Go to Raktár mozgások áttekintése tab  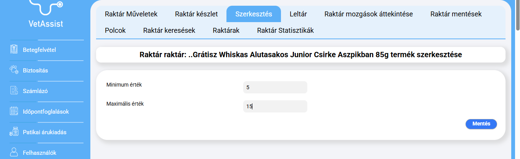click(369, 14)
